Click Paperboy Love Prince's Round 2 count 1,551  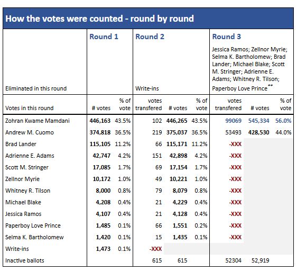tap(180, 225)
